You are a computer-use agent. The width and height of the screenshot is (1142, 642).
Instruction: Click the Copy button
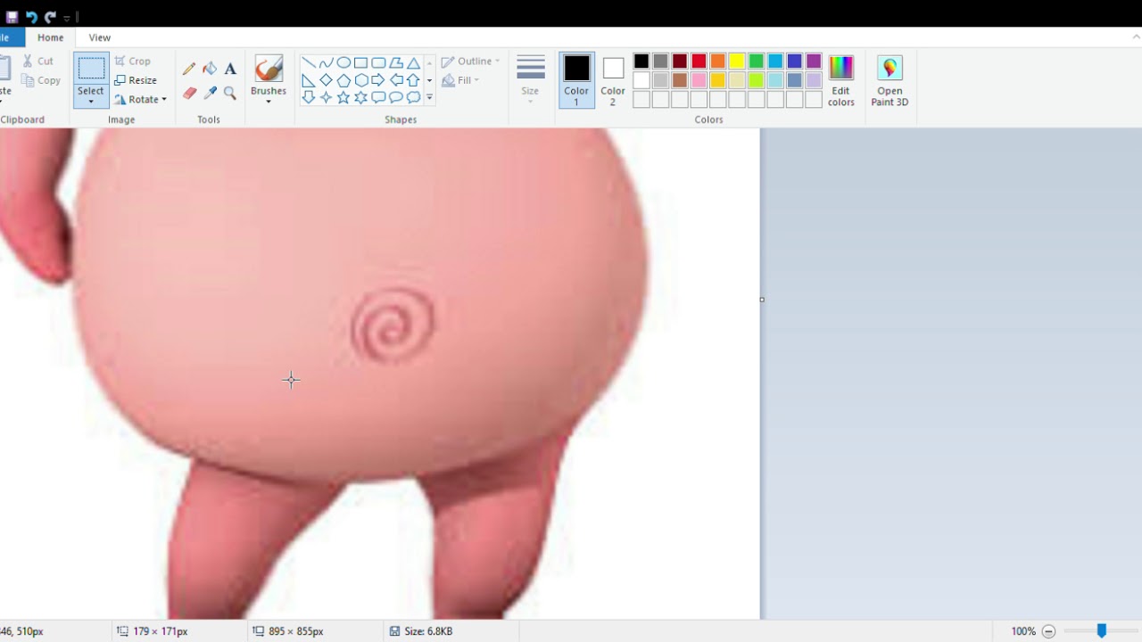click(41, 80)
